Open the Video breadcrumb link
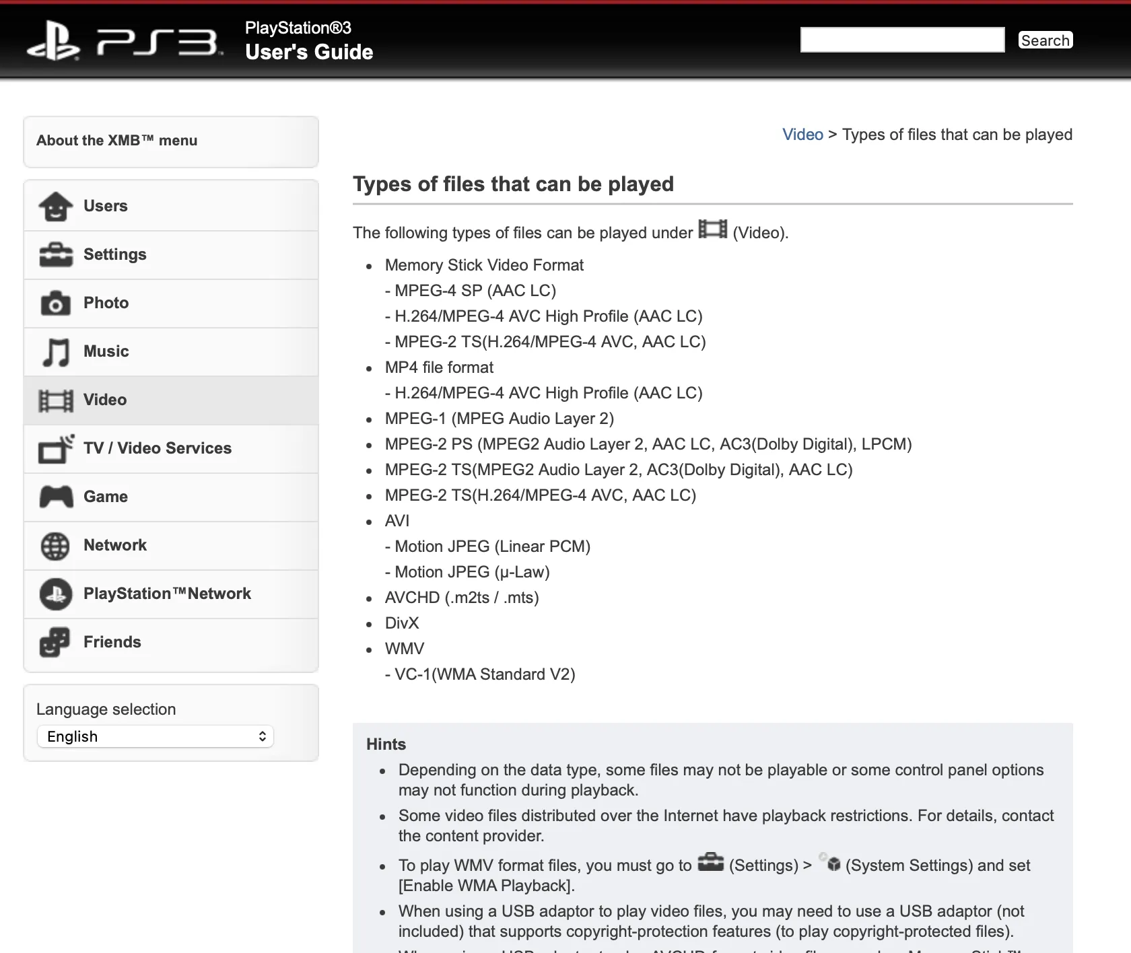The width and height of the screenshot is (1131, 953). 802,134
